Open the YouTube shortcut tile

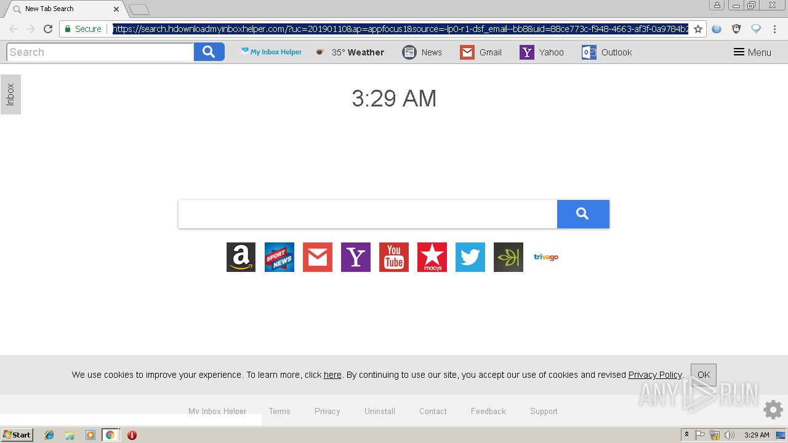click(393, 257)
